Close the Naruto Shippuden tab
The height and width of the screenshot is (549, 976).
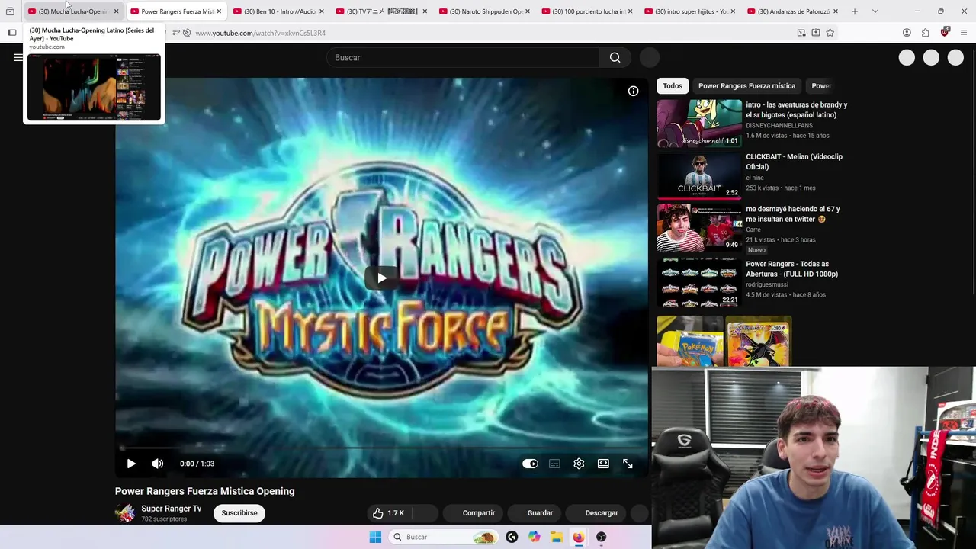pyautogui.click(x=528, y=11)
